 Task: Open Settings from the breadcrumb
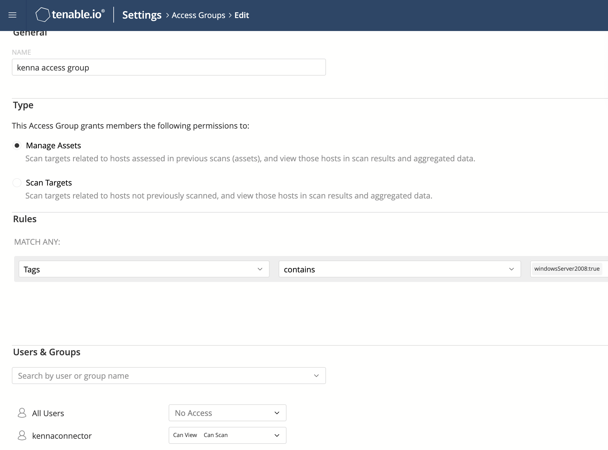click(142, 15)
